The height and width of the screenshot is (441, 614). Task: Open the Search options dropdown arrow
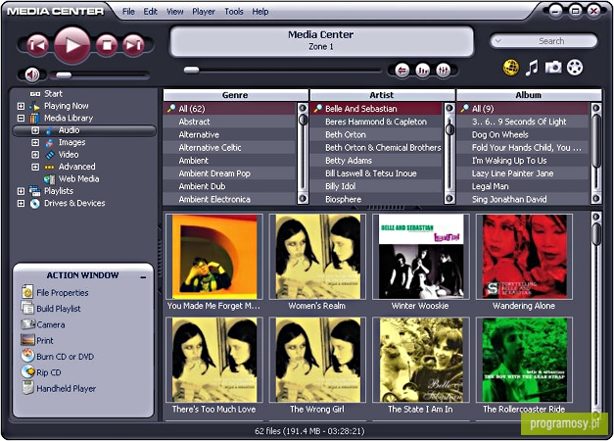click(498, 40)
